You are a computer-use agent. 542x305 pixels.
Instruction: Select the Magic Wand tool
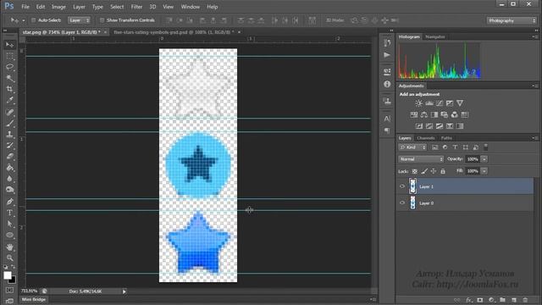tap(9, 78)
